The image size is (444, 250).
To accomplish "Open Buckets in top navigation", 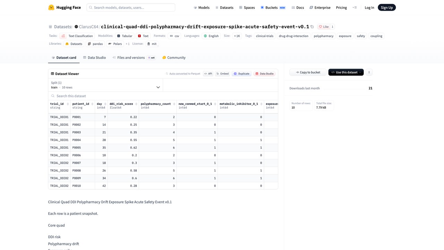I will point(273,7).
